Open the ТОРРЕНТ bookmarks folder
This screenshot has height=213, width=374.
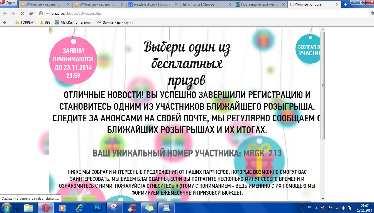[x=25, y=22]
